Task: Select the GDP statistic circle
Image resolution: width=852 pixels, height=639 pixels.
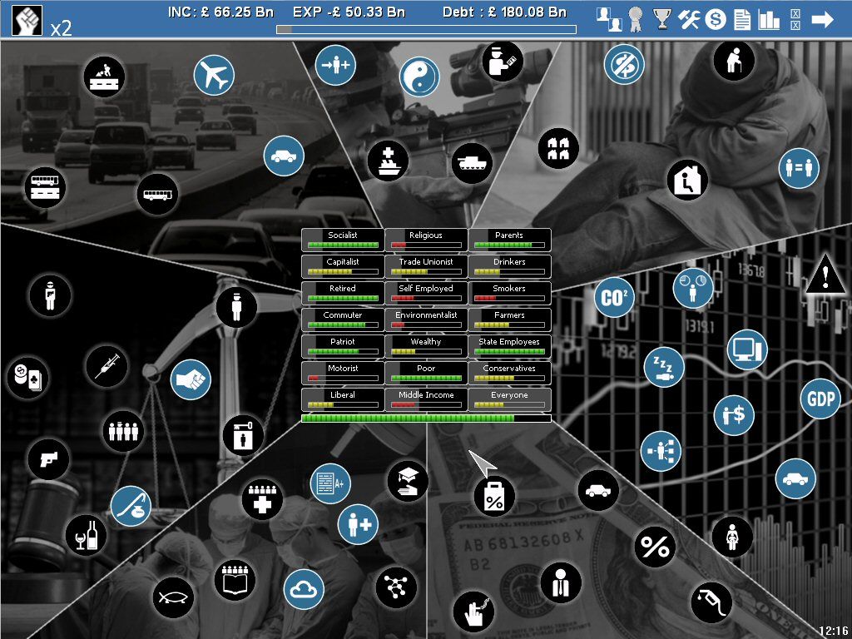Action: point(820,399)
